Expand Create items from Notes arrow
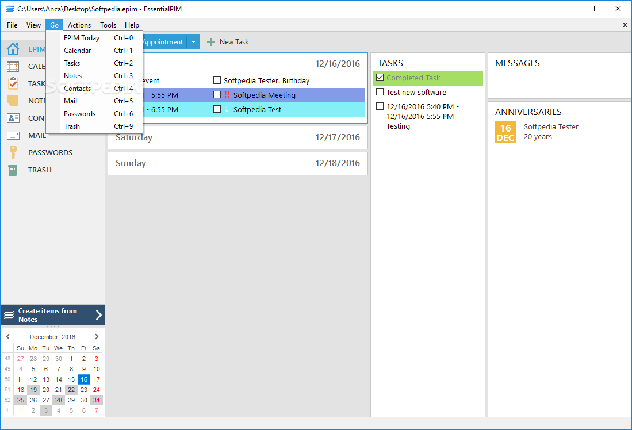The height and width of the screenshot is (430, 632). pyautogui.click(x=99, y=315)
